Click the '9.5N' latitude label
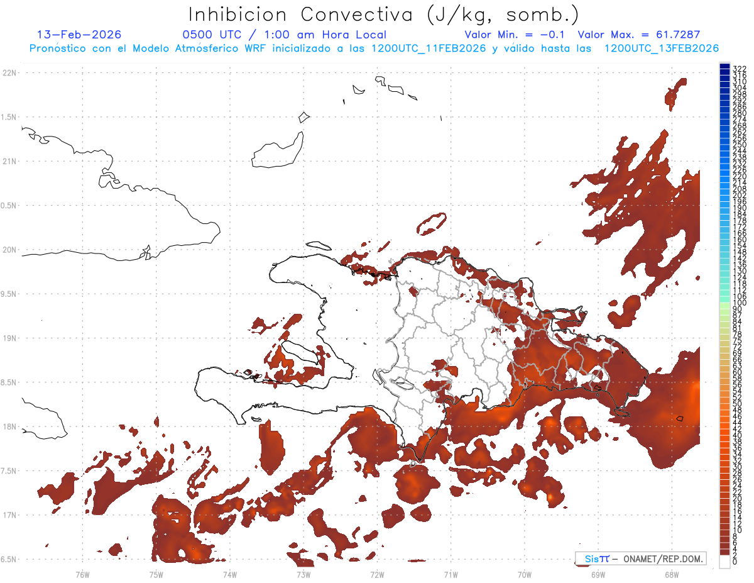Viewport: 754px width, 583px height. click(9, 294)
